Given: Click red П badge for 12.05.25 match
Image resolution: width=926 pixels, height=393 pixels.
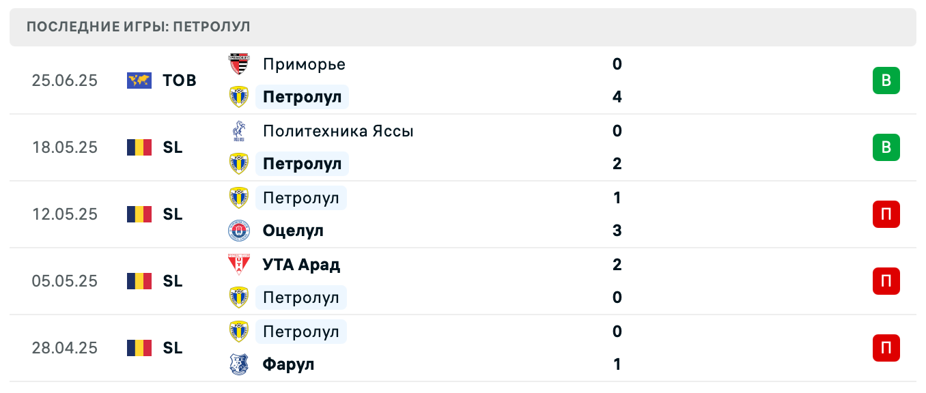Looking at the screenshot, I should click(x=886, y=214).
